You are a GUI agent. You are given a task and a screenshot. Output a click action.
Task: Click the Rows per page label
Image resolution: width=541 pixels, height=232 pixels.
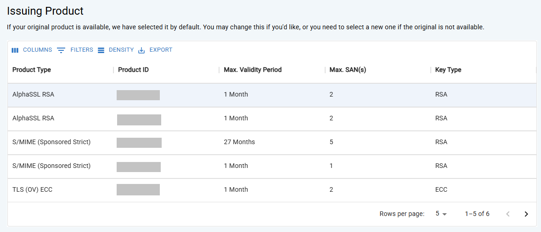(x=402, y=214)
